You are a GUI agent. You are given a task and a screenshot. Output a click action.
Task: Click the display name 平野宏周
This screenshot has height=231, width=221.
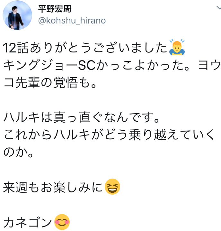[x=55, y=9]
